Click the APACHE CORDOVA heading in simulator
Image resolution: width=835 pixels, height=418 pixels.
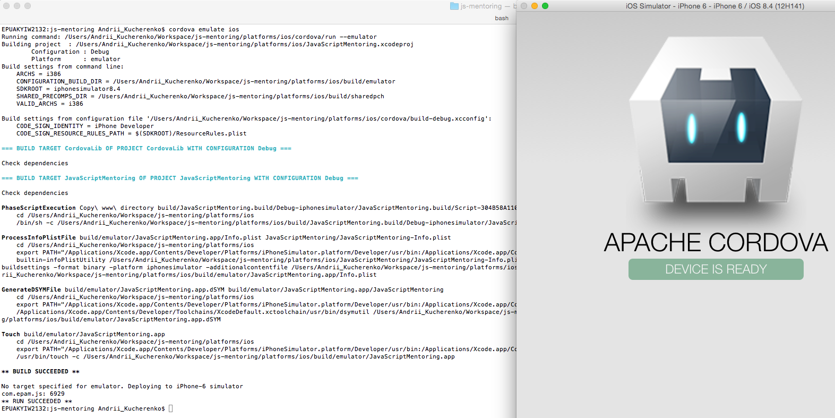tap(716, 242)
